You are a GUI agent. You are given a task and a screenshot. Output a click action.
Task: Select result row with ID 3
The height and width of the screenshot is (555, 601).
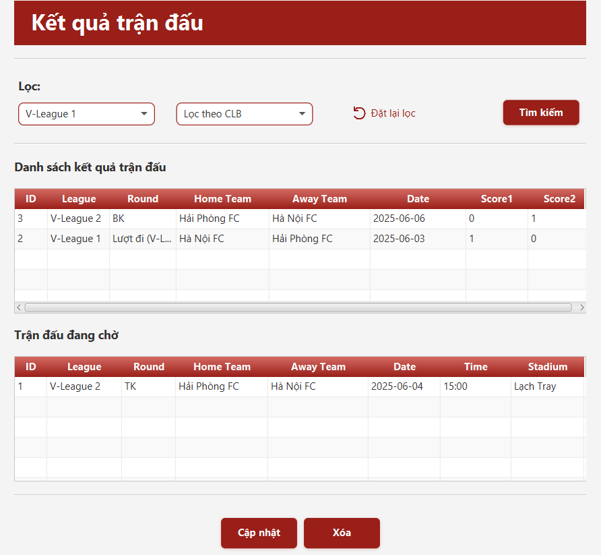click(x=202, y=218)
